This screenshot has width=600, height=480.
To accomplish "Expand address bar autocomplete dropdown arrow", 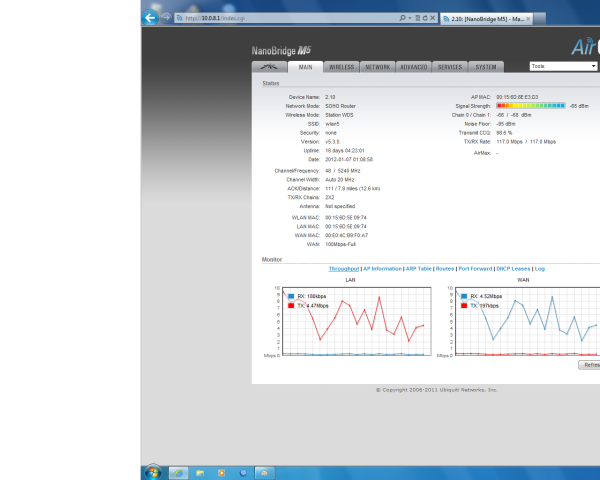I will (x=410, y=18).
